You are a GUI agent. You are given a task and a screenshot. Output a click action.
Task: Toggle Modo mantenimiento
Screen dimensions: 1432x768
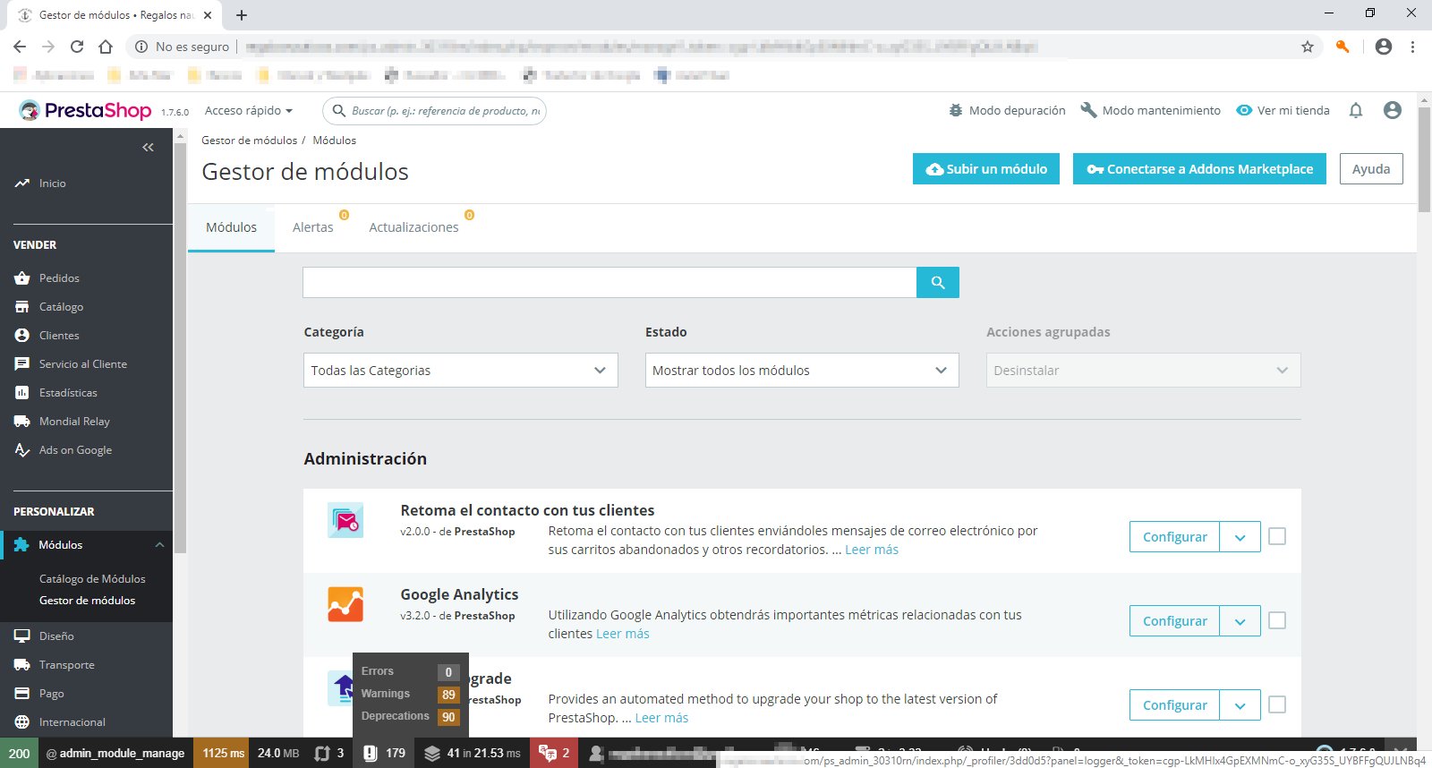[1151, 110]
